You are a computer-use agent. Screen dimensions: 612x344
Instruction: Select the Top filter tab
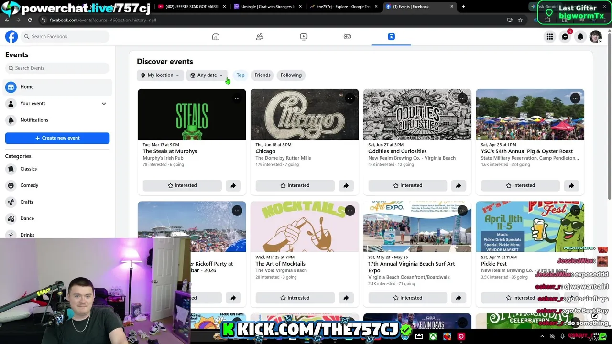pyautogui.click(x=240, y=75)
